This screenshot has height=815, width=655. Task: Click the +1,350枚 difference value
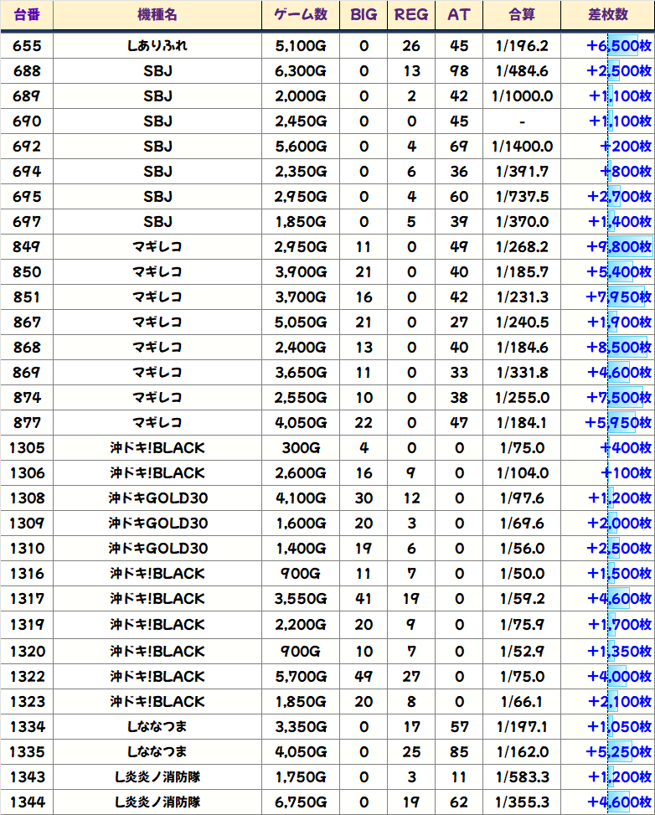point(620,652)
